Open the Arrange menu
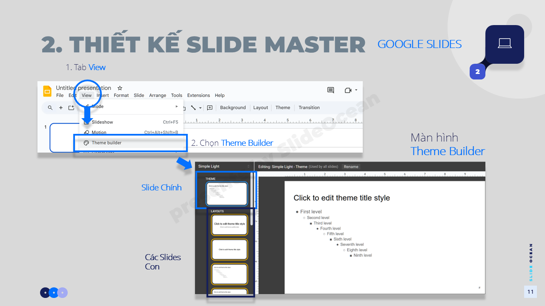Screen dimensions: 545x306 click(x=158, y=96)
